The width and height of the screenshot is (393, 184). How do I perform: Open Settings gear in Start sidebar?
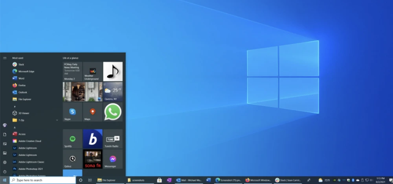(5, 162)
